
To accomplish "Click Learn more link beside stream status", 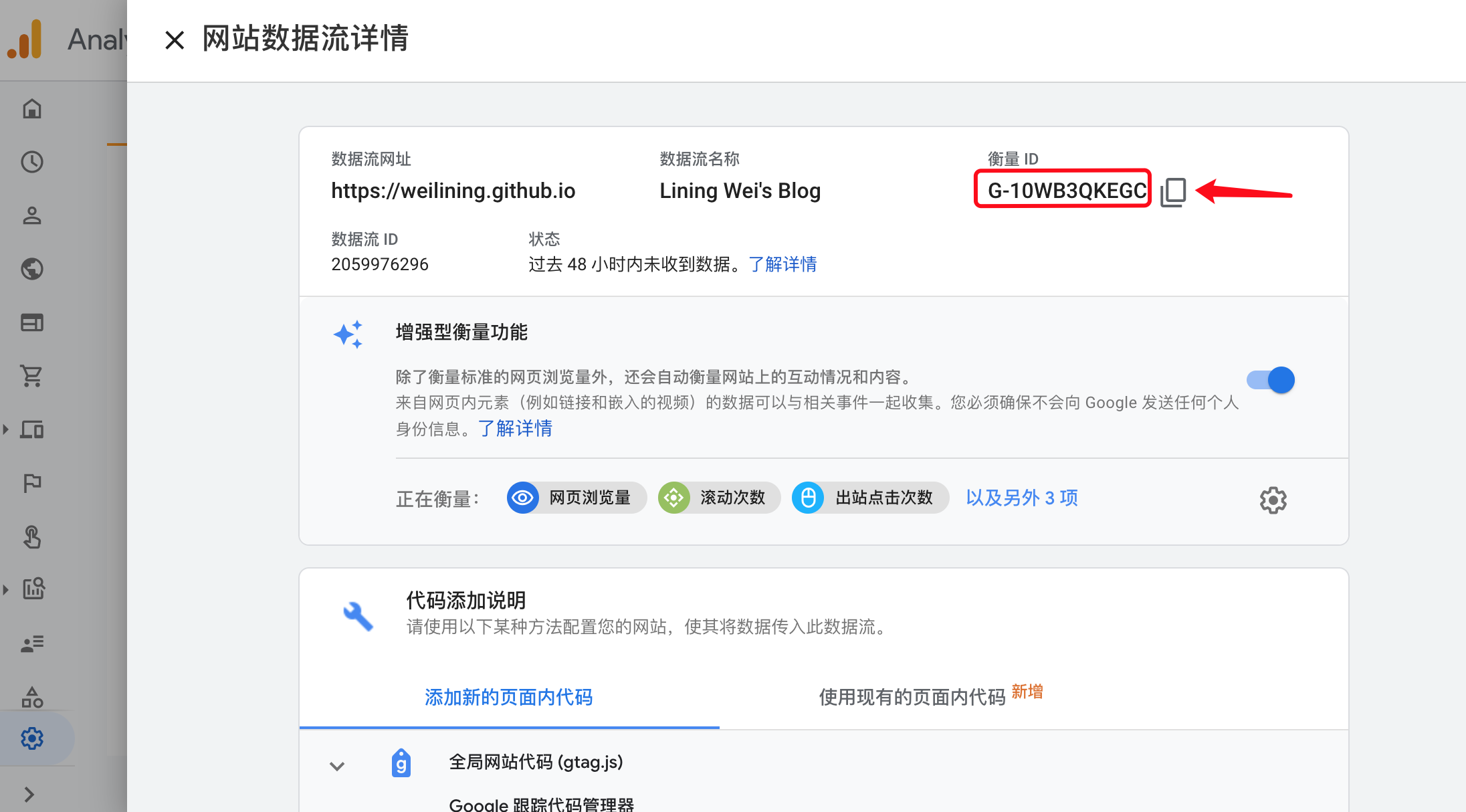I will (x=782, y=264).
